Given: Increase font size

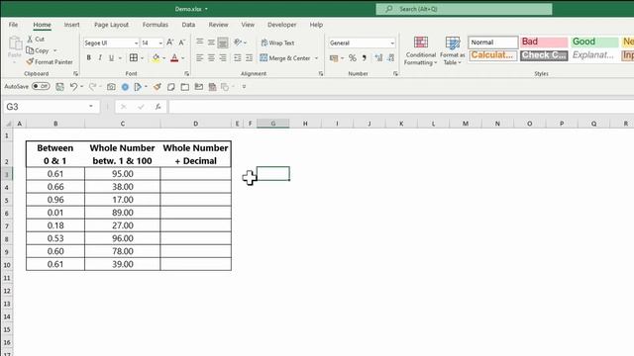Looking at the screenshot, I should [x=170, y=43].
